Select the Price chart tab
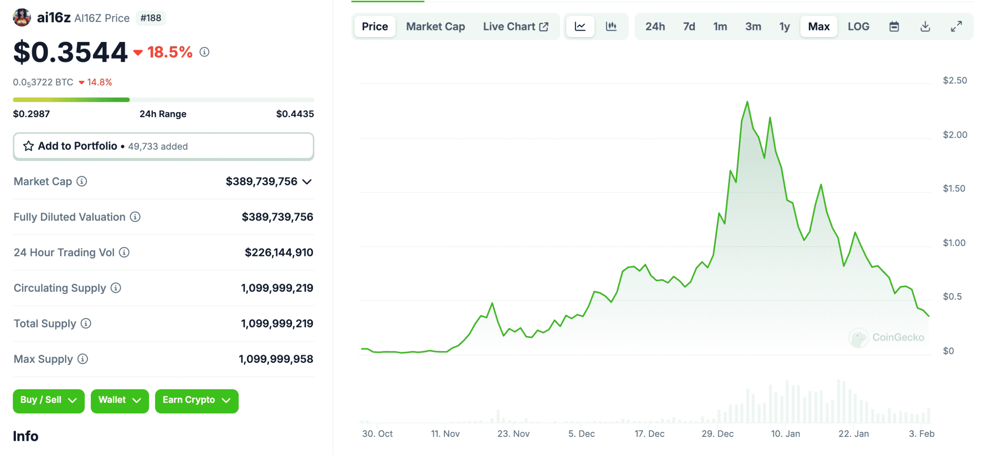 pos(375,27)
